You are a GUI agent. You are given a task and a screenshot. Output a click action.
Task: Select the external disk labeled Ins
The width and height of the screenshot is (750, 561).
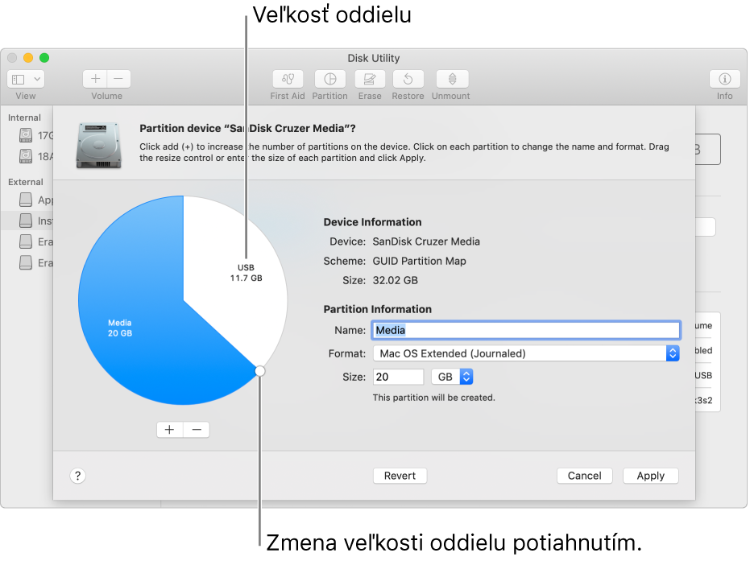tap(36, 221)
